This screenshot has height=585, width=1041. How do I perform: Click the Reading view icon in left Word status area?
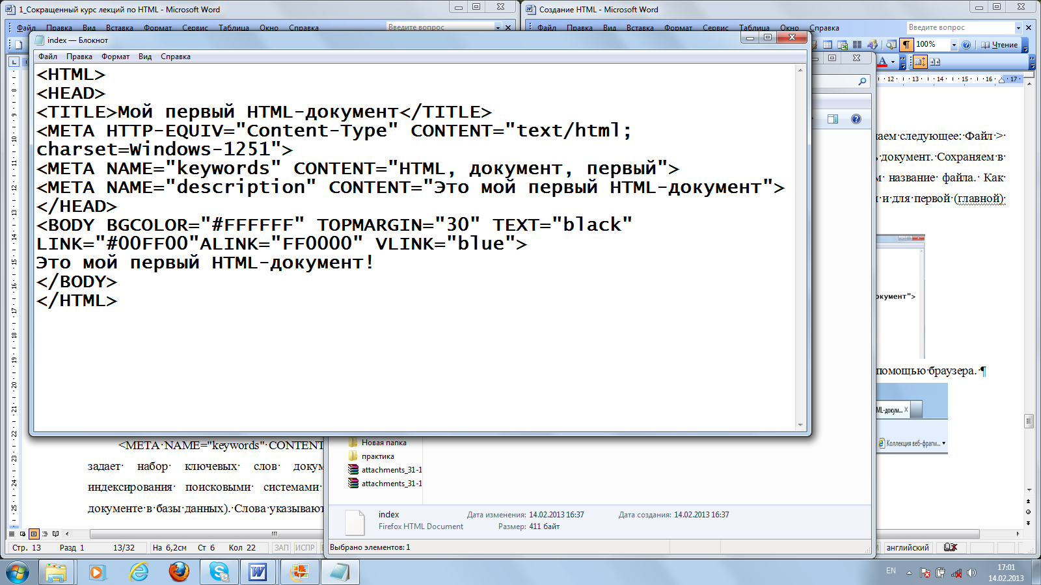(56, 534)
